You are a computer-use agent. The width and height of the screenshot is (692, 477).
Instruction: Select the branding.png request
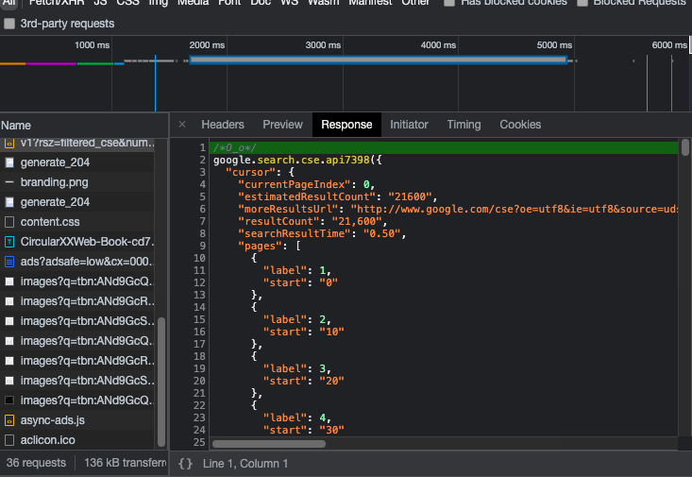(77, 182)
